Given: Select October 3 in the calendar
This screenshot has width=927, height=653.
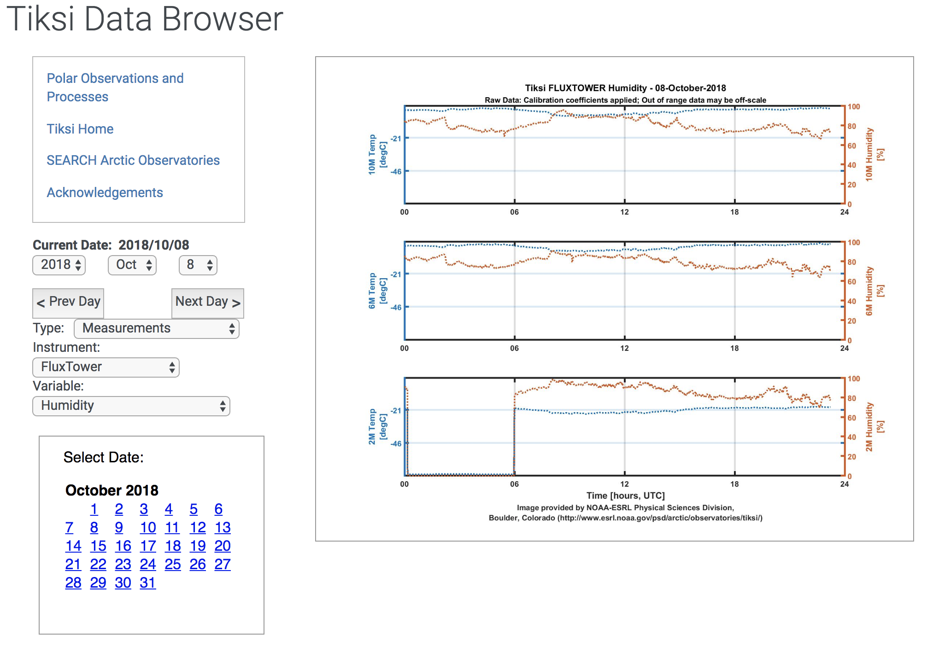Looking at the screenshot, I should [144, 509].
